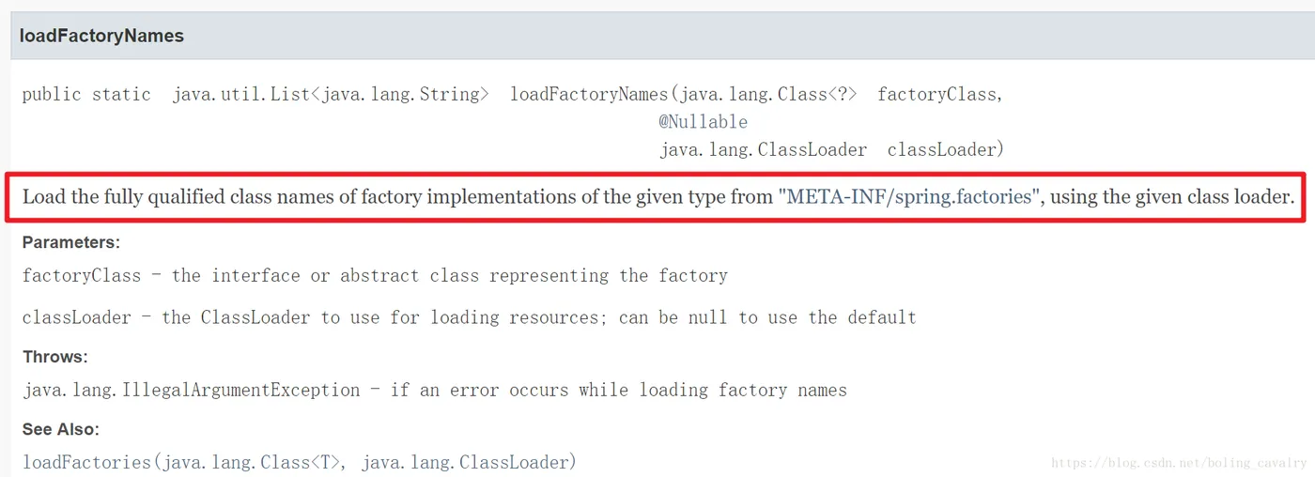
Task: Click loadFactoryNames method name in signature
Action: coord(589,95)
